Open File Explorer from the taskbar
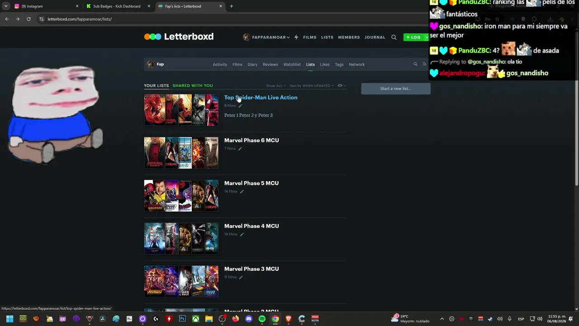The height and width of the screenshot is (326, 579). [x=209, y=319]
